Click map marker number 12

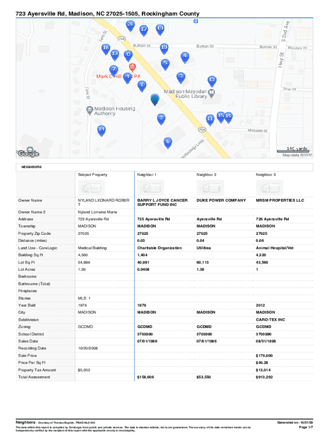(x=211, y=81)
